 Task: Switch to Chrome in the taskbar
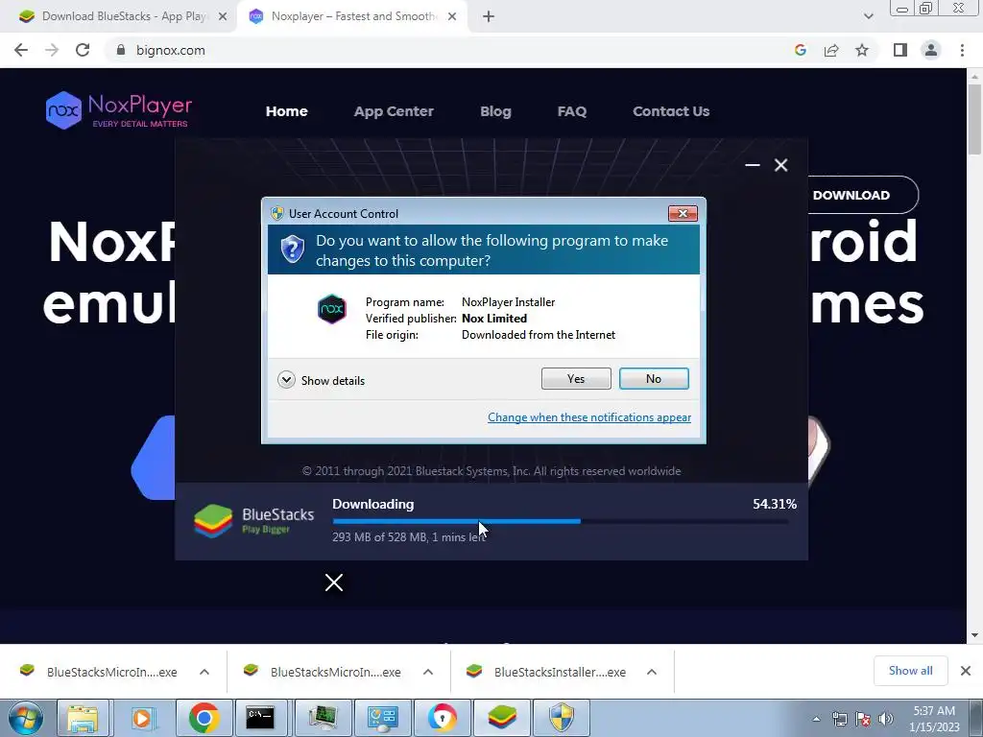coord(204,718)
